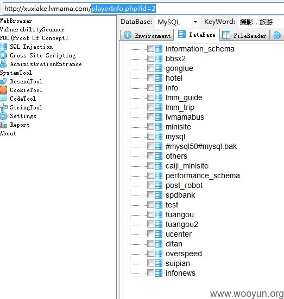Click the FileReader tab book icon
Screen dimensions: 284x299
coord(226,35)
